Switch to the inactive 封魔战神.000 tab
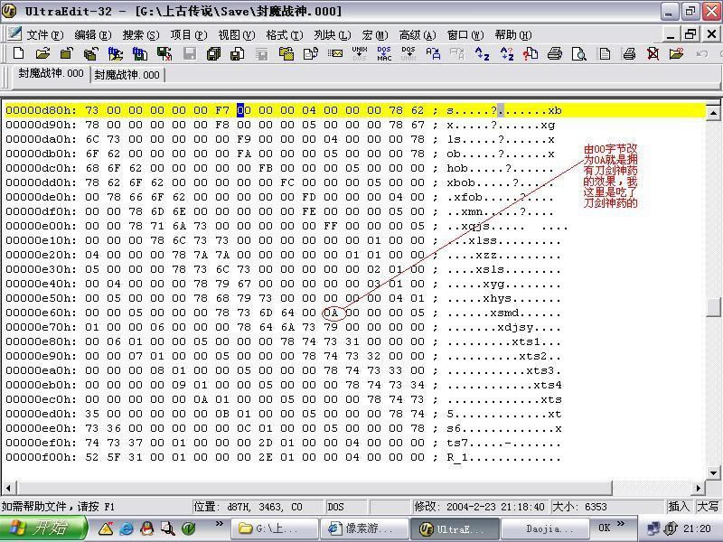Screen dimensions: 723x542 pos(127,75)
